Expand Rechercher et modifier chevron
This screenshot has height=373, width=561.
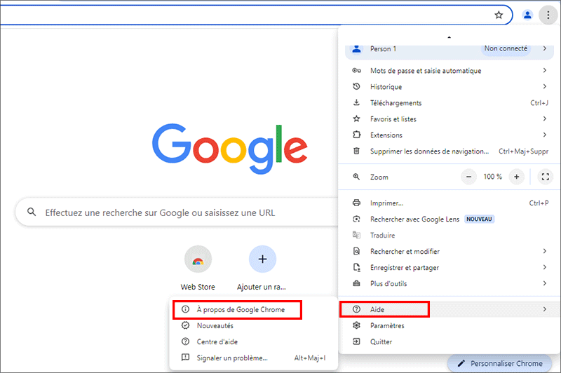[545, 251]
